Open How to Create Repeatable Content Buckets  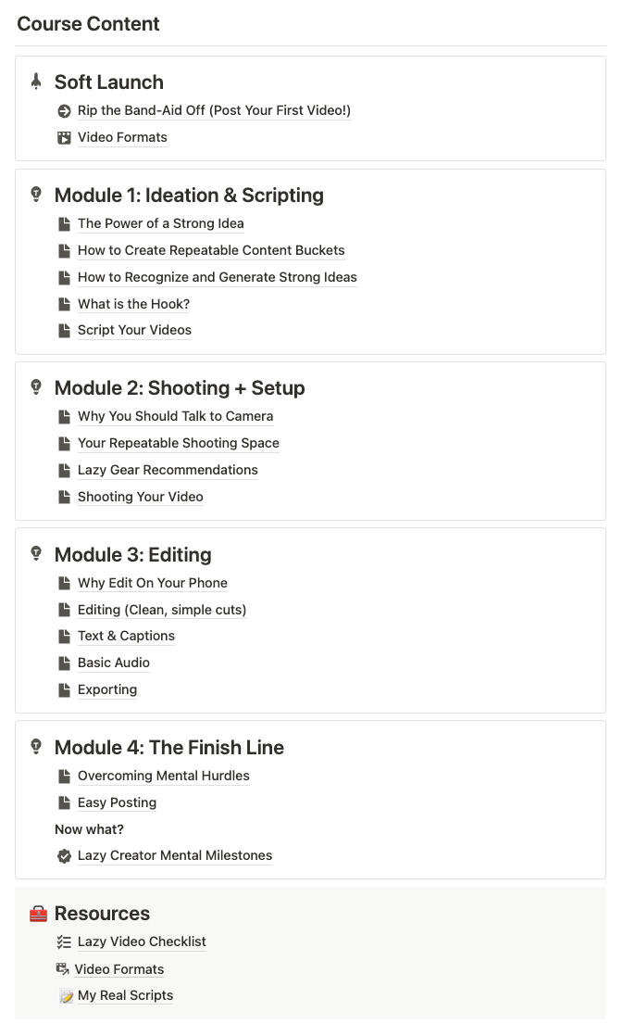pyautogui.click(x=211, y=250)
